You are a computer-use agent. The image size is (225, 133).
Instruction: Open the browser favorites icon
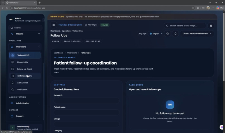[x=203, y=8]
